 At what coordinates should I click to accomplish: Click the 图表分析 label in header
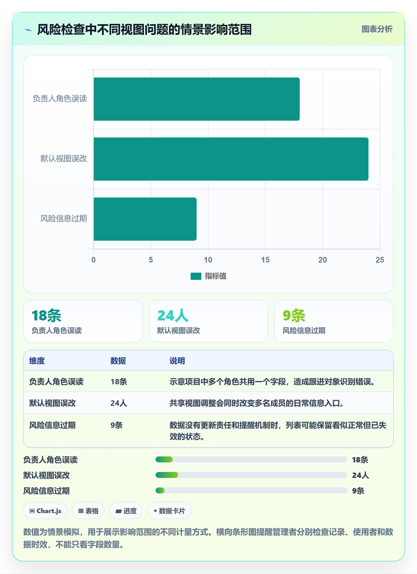point(377,29)
